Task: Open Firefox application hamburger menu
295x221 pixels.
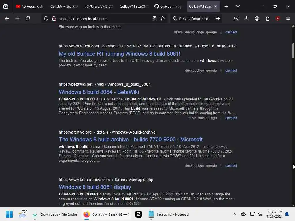Action: click(288, 18)
